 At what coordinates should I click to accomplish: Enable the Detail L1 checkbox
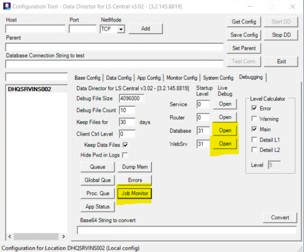[254, 139]
